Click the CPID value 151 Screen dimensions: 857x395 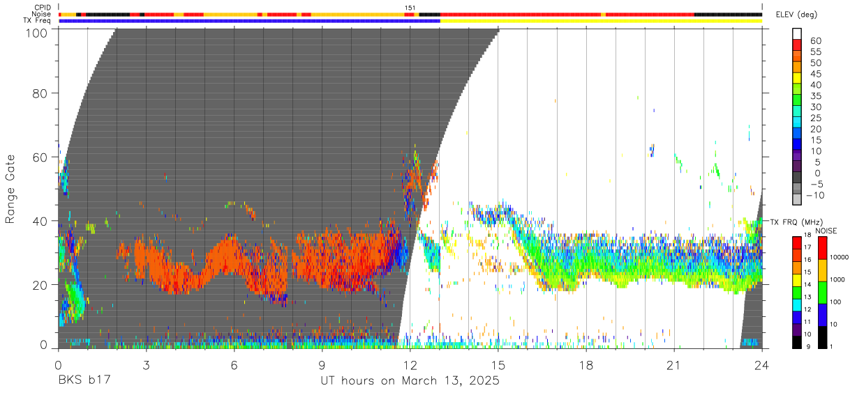(x=410, y=7)
